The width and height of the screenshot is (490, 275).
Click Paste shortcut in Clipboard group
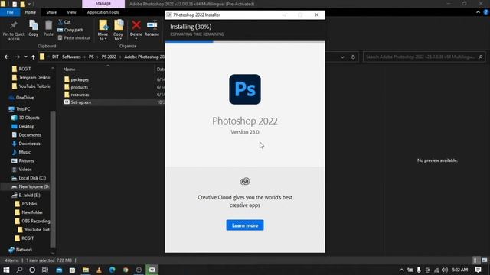[x=74, y=37]
